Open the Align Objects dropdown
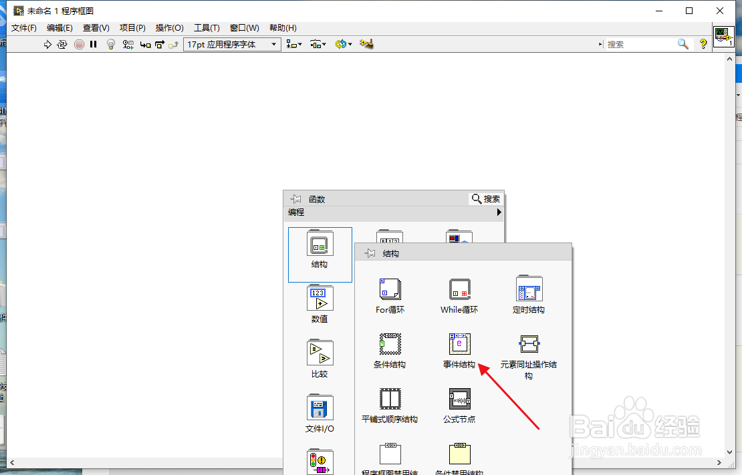Image resolution: width=742 pixels, height=475 pixels. point(294,45)
